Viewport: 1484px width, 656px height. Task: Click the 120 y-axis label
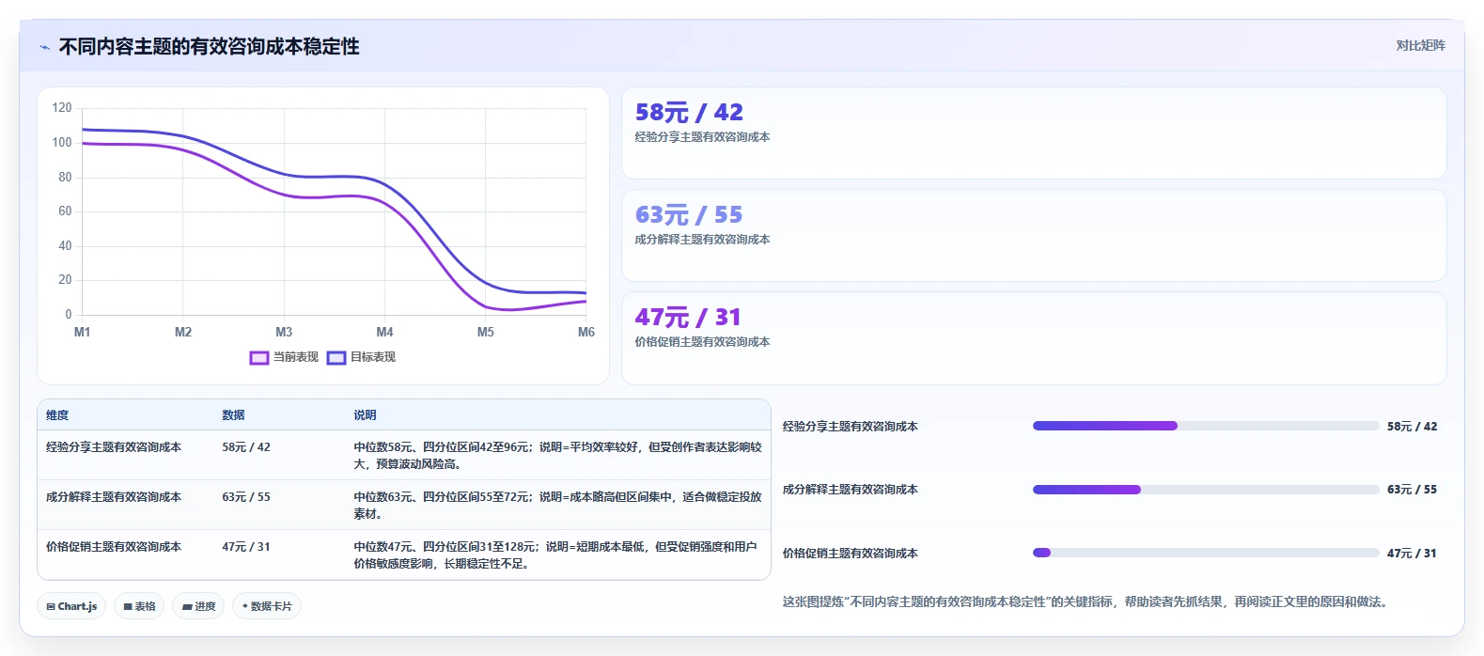coord(62,108)
